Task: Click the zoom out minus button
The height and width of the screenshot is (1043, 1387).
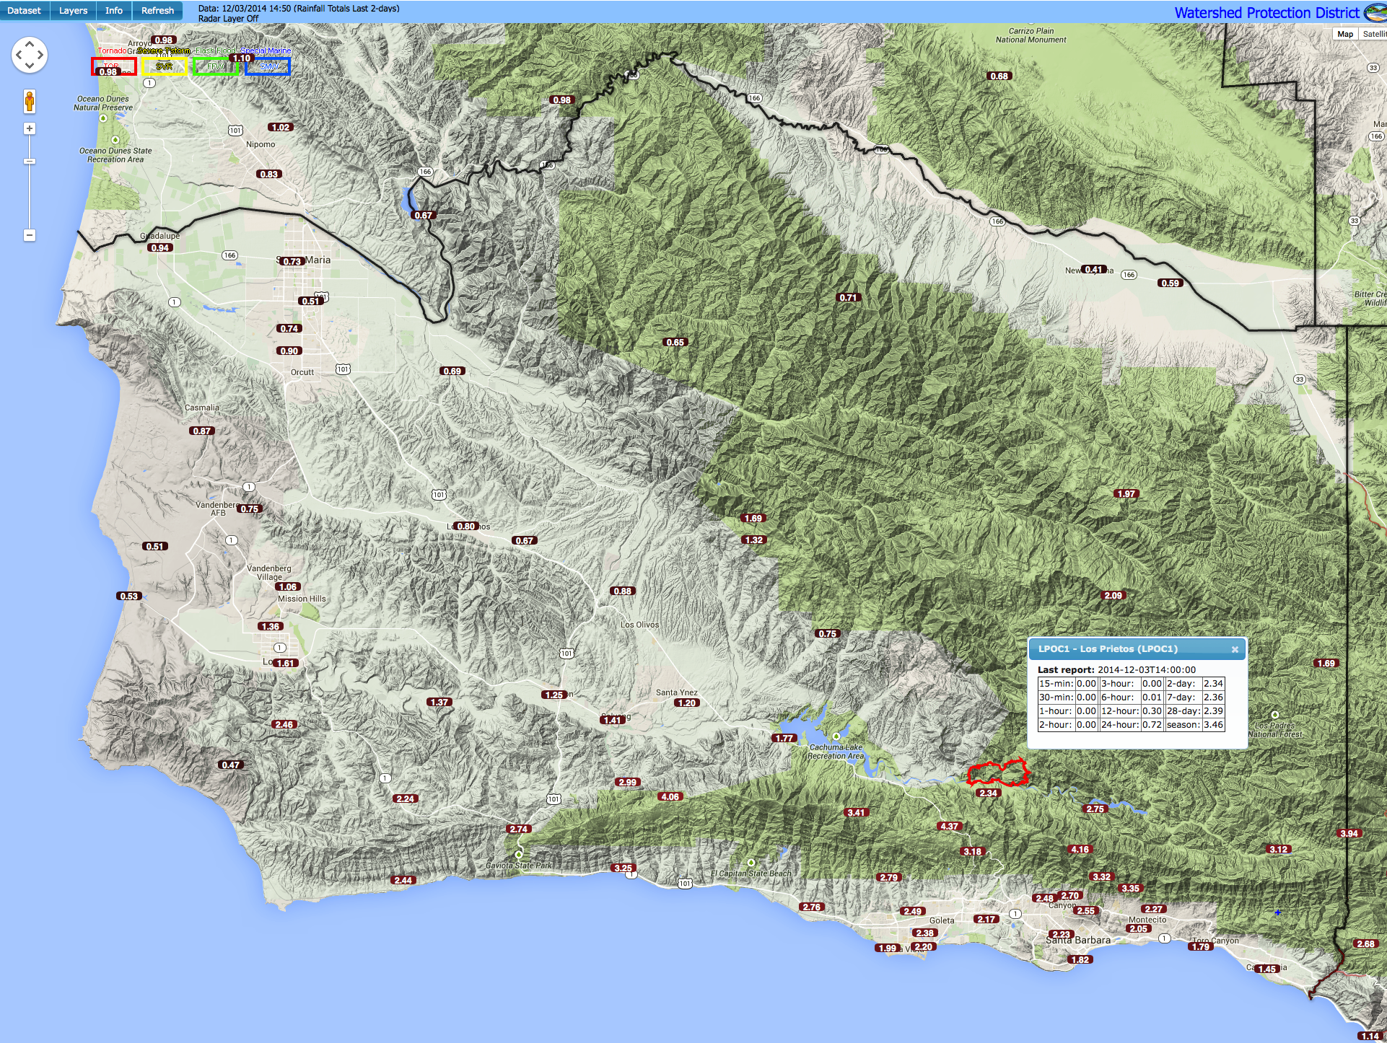Action: [x=30, y=235]
